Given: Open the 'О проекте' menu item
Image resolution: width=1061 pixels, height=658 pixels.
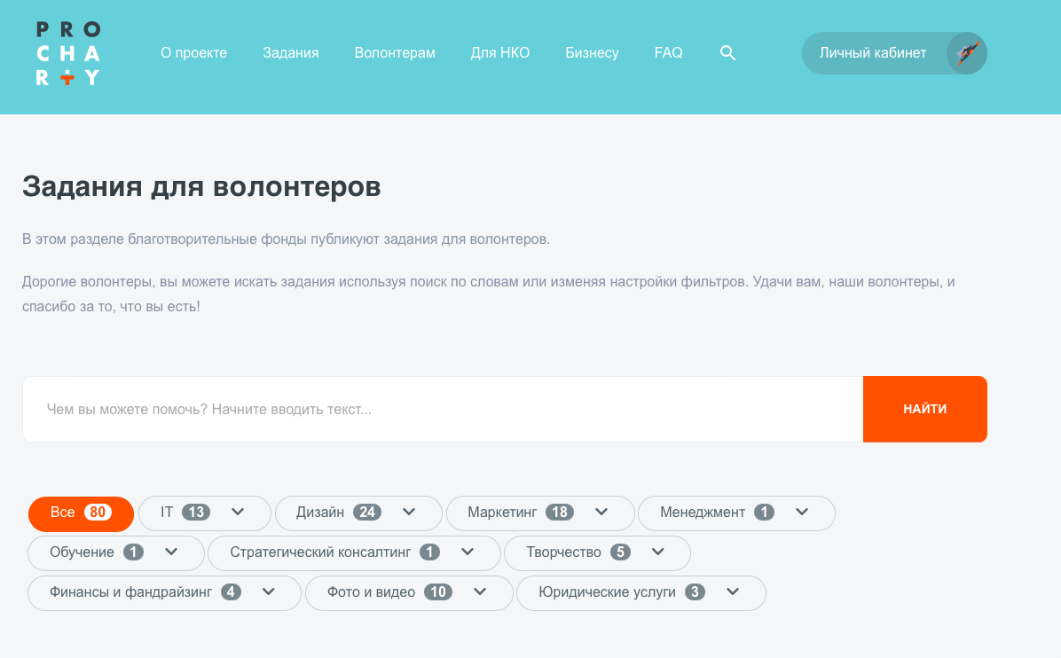Looking at the screenshot, I should click(x=193, y=53).
